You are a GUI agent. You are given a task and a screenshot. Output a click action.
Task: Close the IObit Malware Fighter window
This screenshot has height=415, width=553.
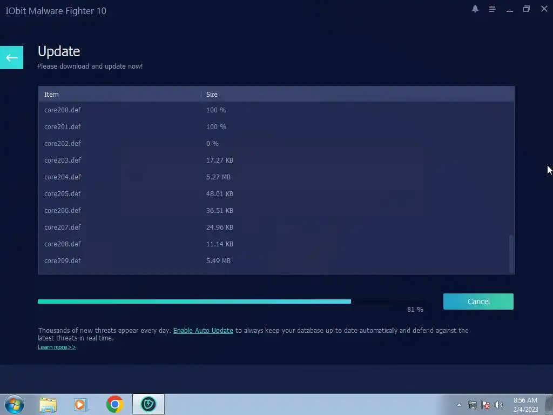coord(544,9)
